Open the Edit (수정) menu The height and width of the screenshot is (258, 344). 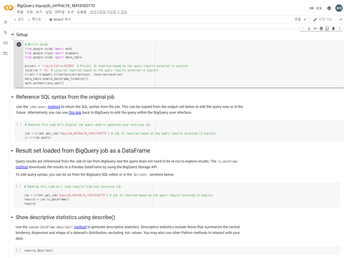29,12
